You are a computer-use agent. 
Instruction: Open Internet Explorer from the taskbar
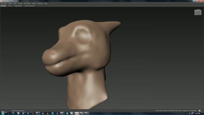pyautogui.click(x=13, y=113)
